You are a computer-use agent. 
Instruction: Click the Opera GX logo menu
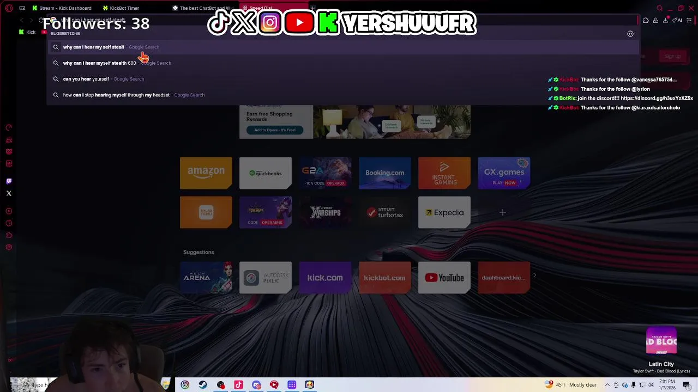pyautogui.click(x=8, y=8)
